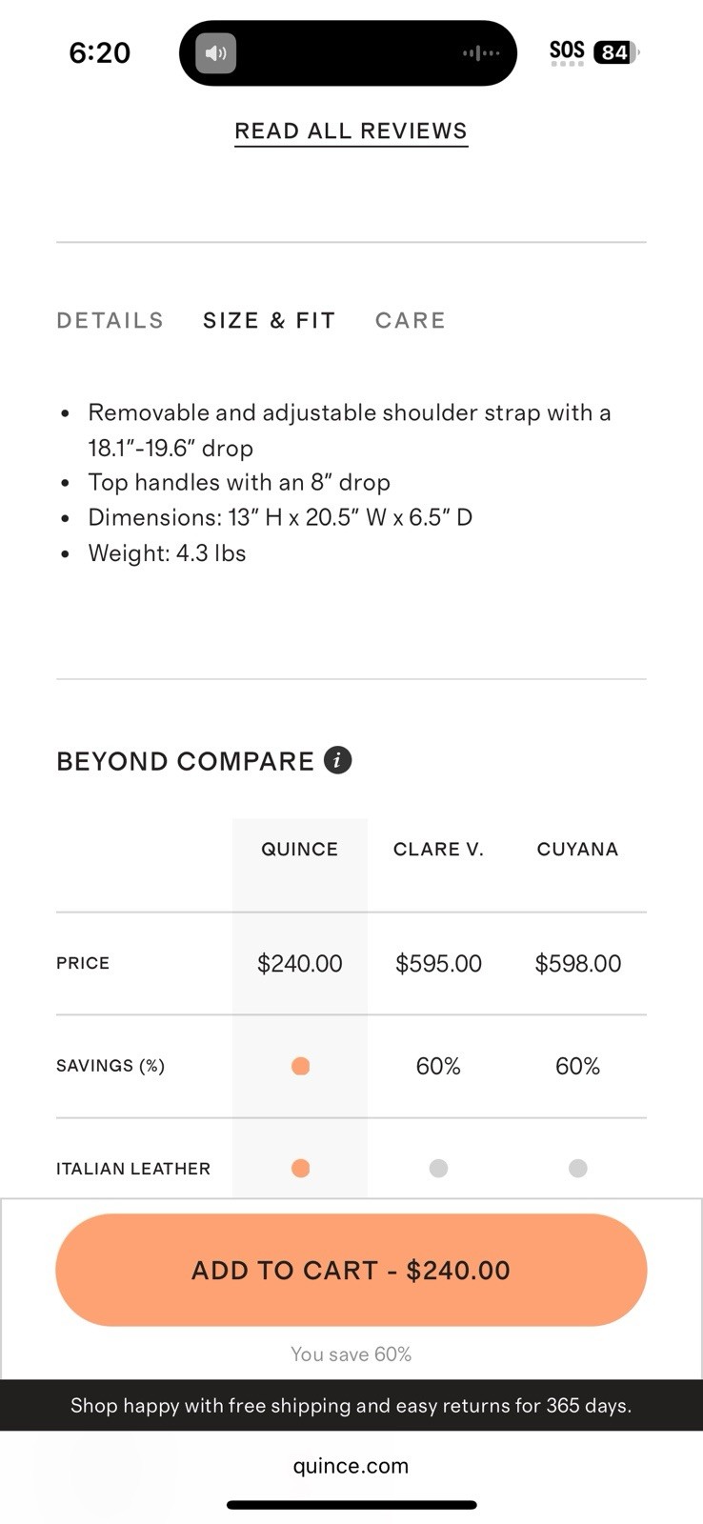
Task: Open the Care tab
Action: coord(411,320)
